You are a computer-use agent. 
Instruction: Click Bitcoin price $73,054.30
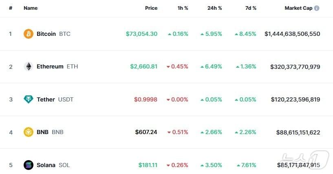tap(141, 34)
